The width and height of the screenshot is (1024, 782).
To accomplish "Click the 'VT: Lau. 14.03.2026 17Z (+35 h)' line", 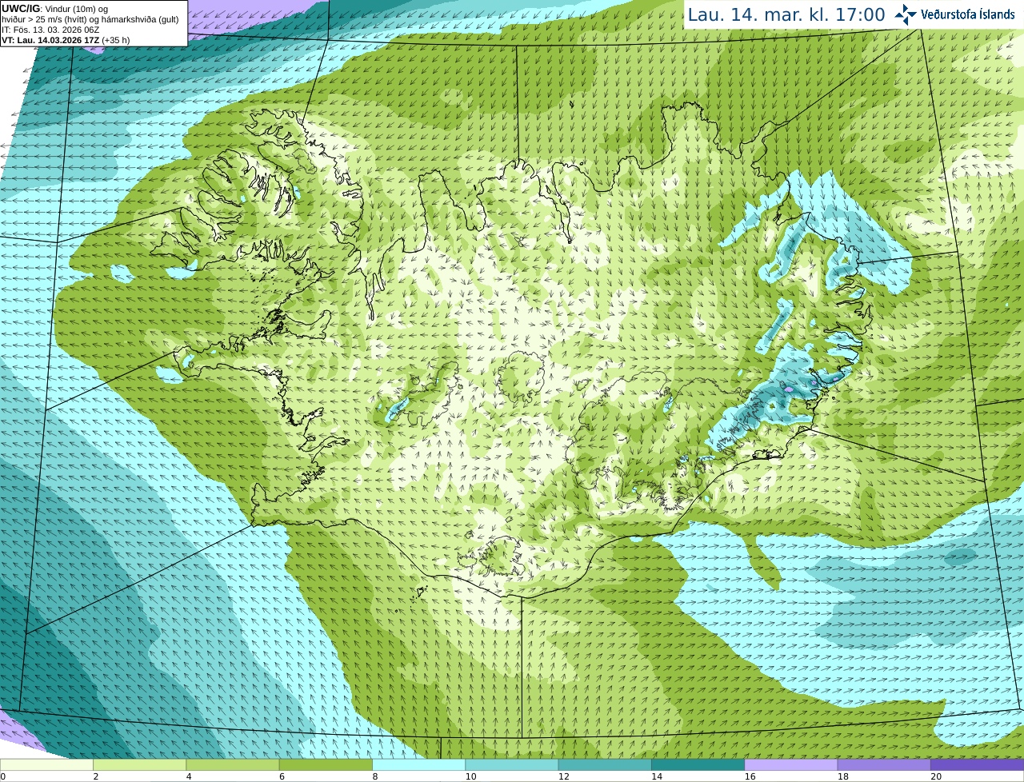I will tap(66, 40).
